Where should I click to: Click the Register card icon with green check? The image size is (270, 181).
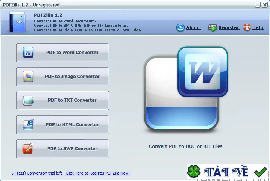pos(213,27)
